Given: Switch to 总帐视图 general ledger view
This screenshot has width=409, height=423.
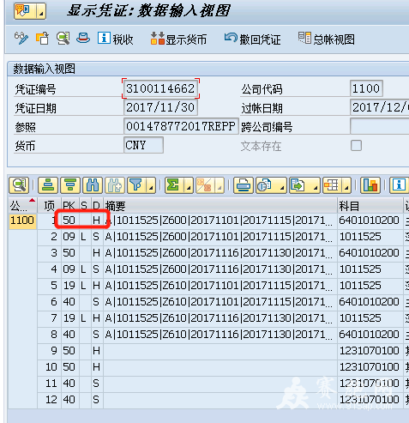Looking at the screenshot, I should point(327,39).
